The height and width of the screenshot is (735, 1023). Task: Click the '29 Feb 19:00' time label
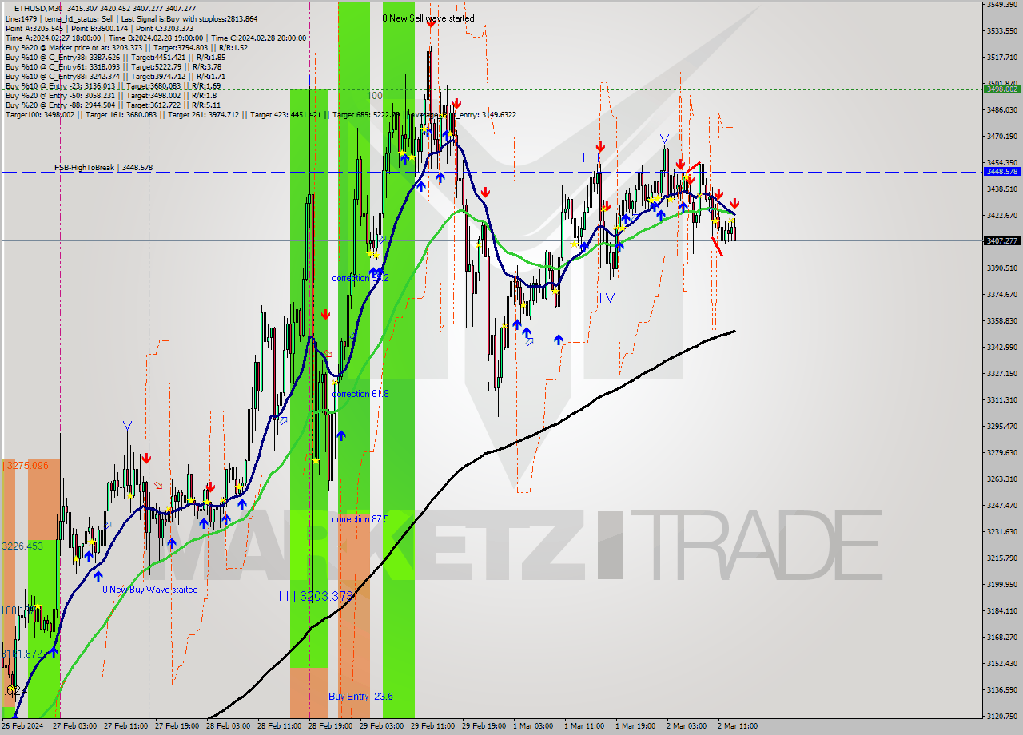click(x=484, y=726)
